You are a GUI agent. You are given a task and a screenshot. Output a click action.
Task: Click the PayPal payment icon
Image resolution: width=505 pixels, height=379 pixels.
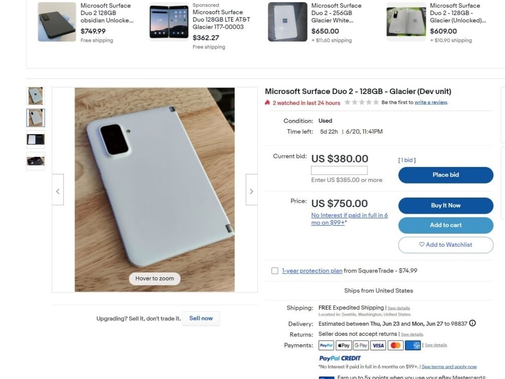[326, 345]
